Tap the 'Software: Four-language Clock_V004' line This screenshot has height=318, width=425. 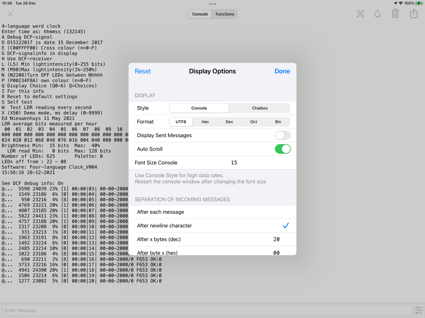coord(49,167)
